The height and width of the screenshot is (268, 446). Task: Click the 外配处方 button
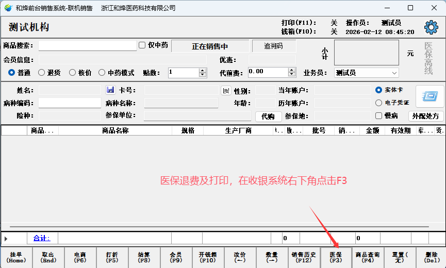(425, 116)
